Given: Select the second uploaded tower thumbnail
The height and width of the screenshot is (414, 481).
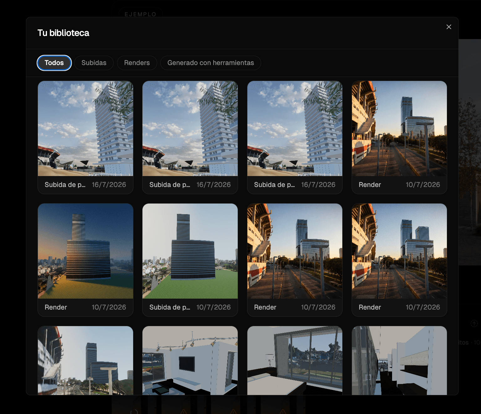Looking at the screenshot, I should pos(190,138).
